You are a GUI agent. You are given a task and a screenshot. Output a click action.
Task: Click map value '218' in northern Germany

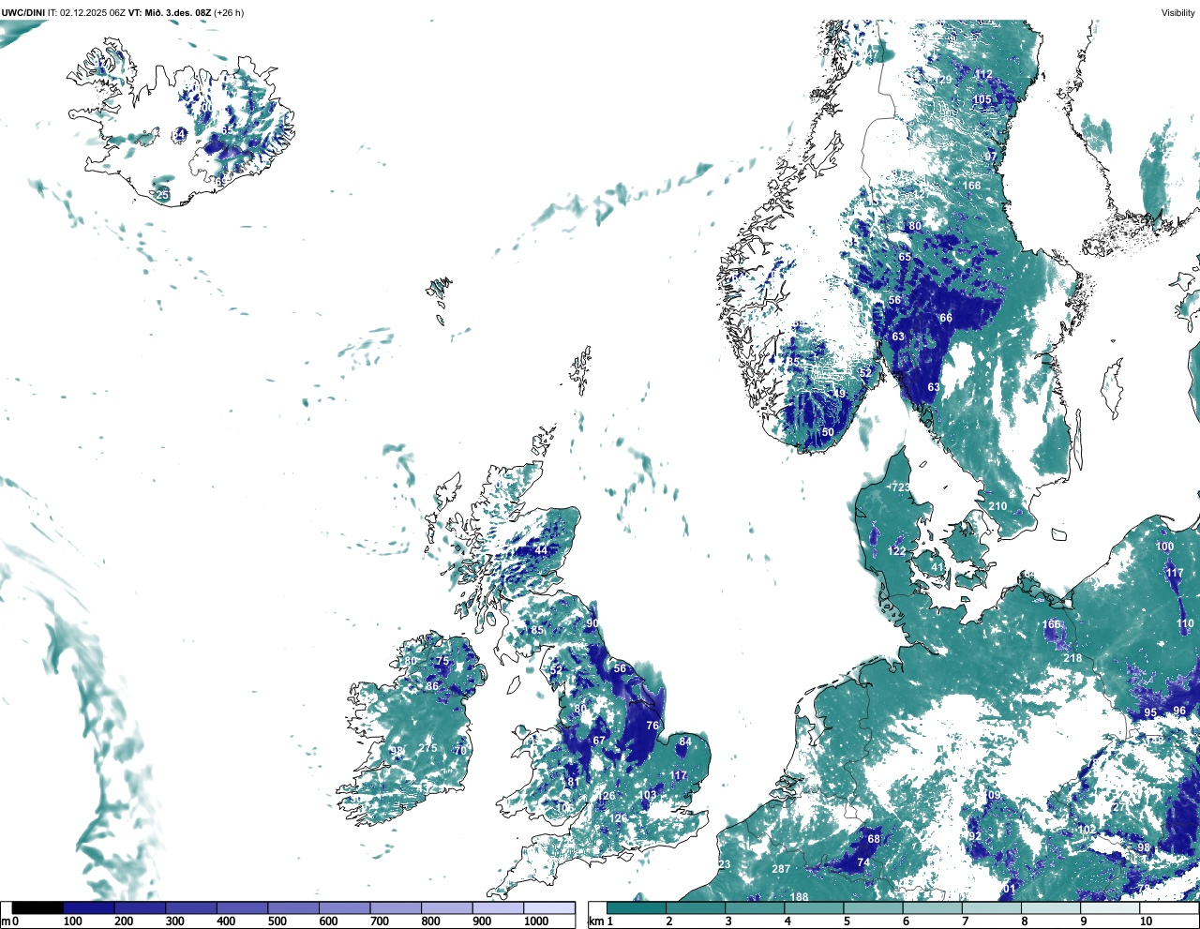[x=1072, y=658]
